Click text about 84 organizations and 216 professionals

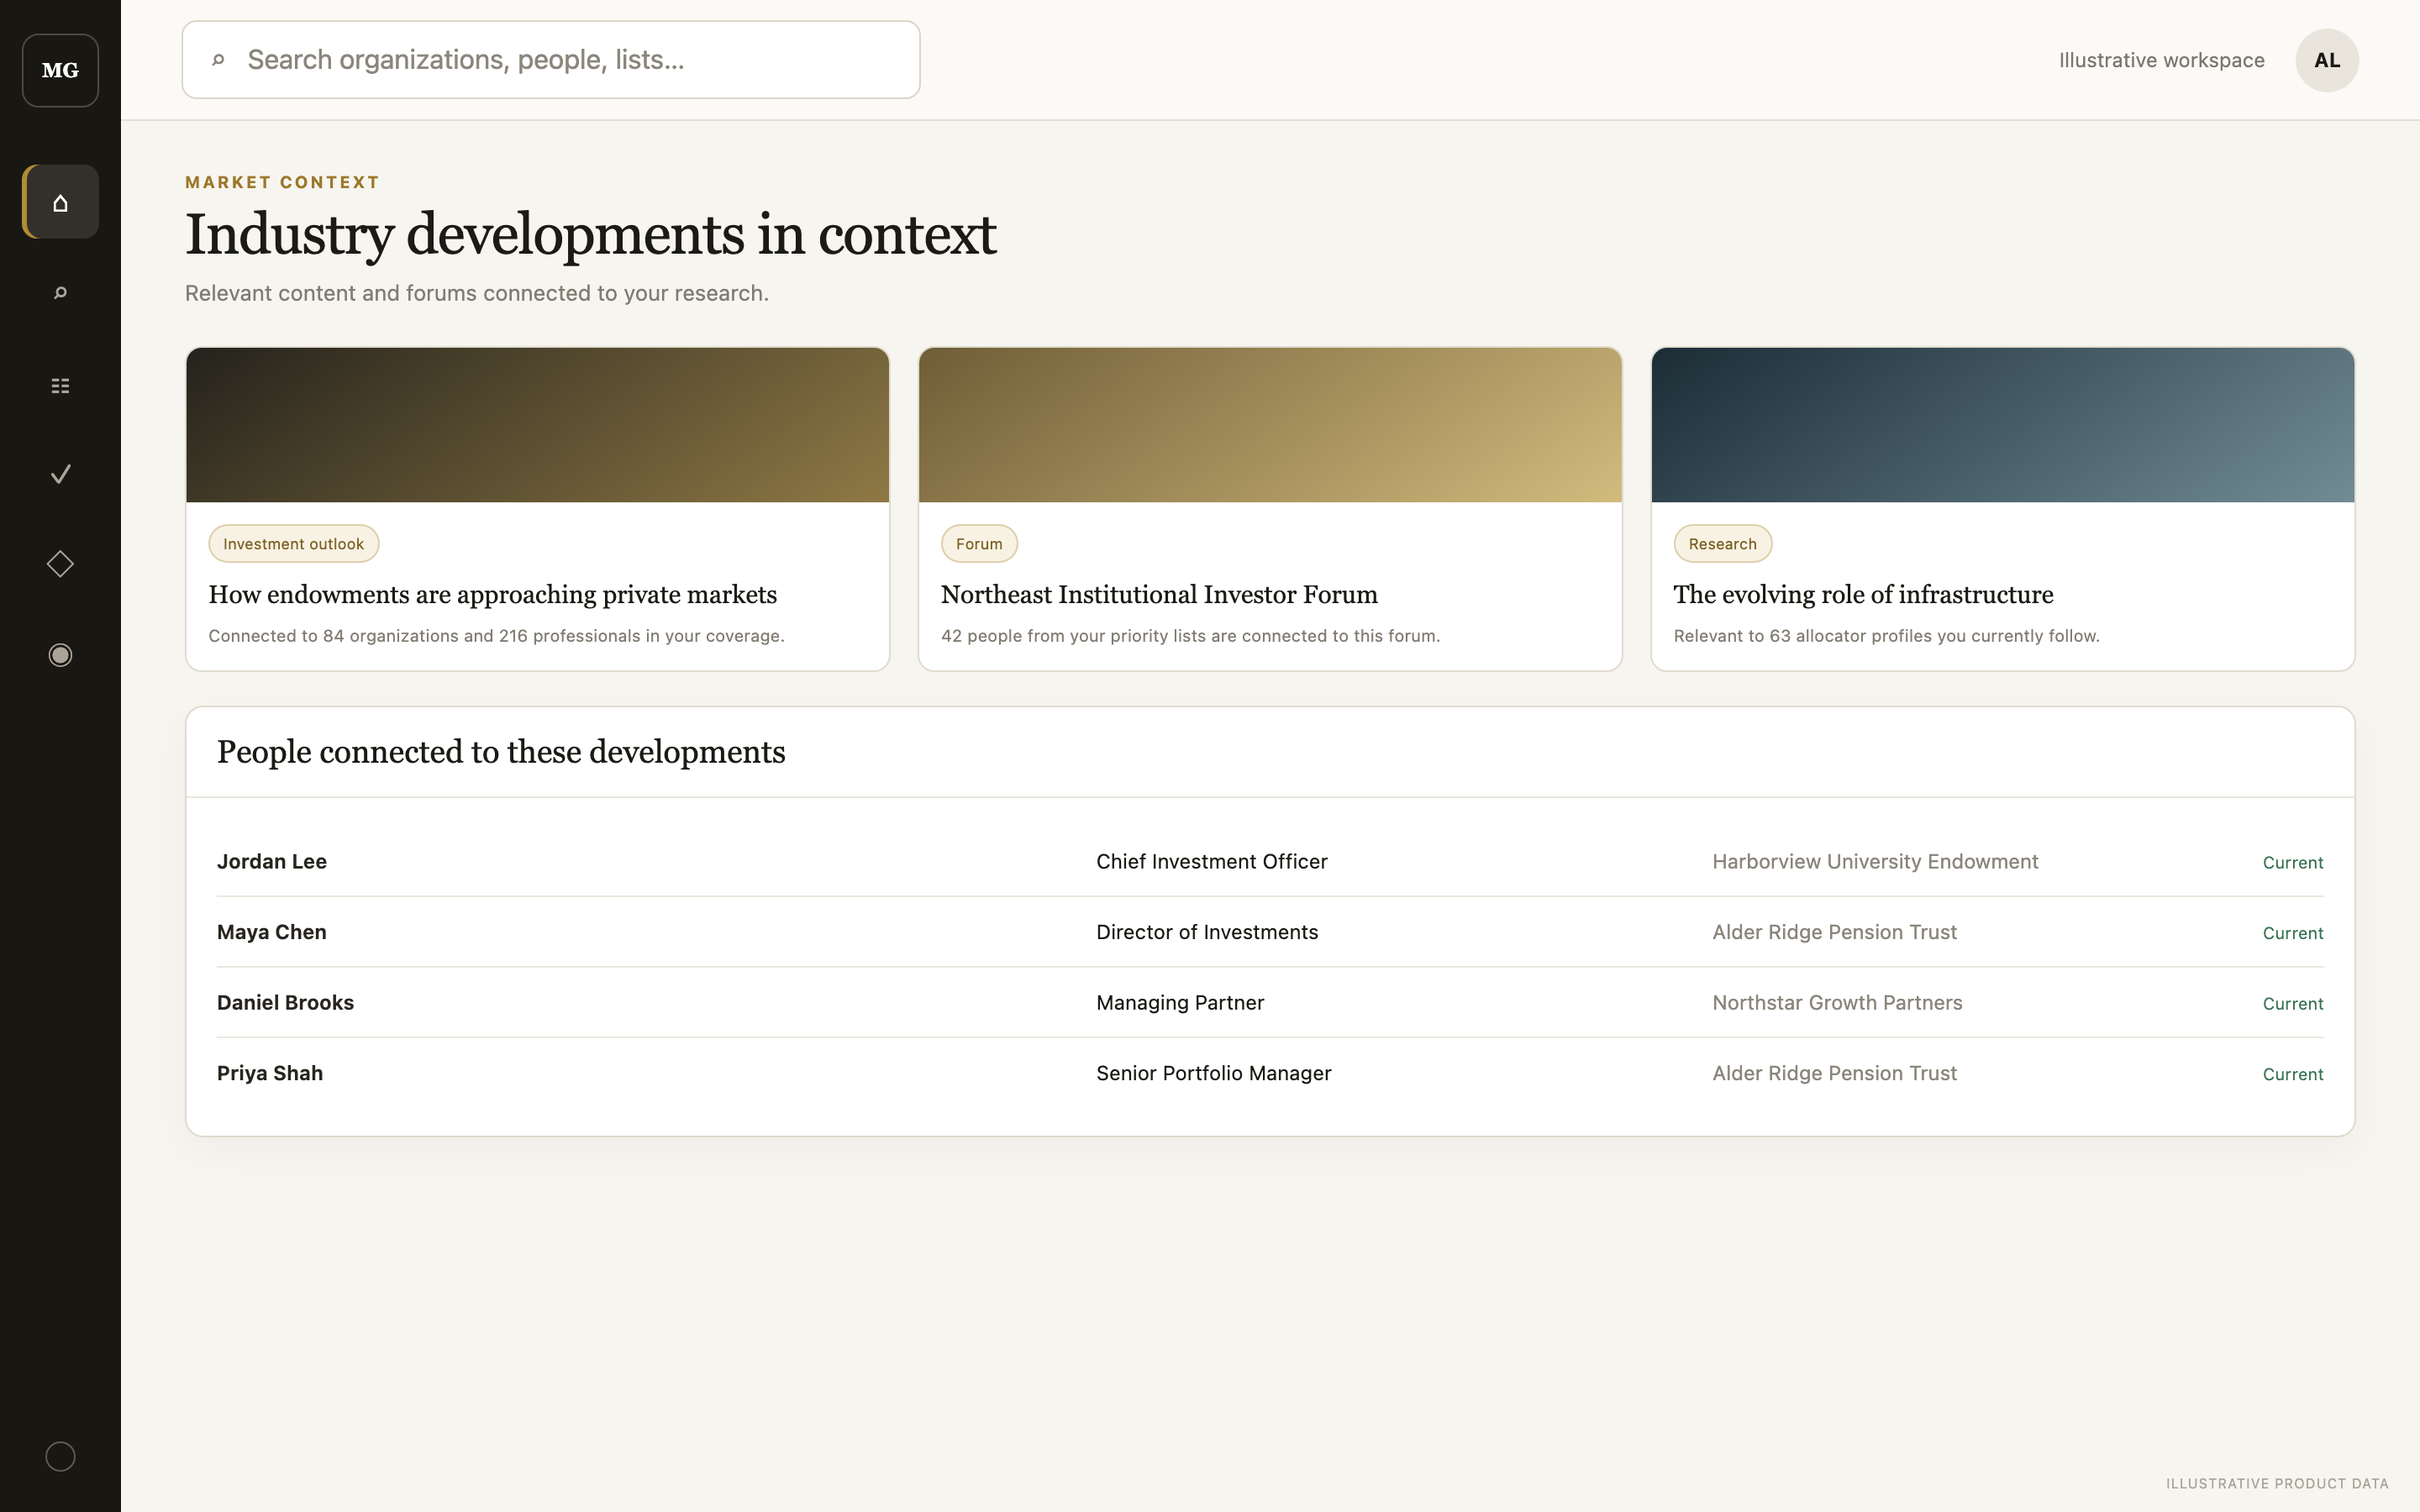tap(496, 636)
